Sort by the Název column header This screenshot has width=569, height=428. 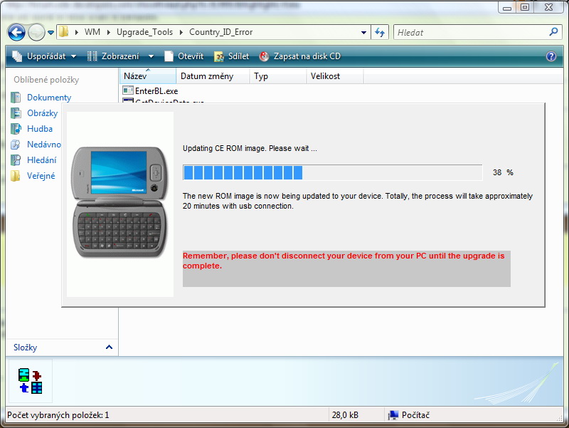tap(148, 76)
